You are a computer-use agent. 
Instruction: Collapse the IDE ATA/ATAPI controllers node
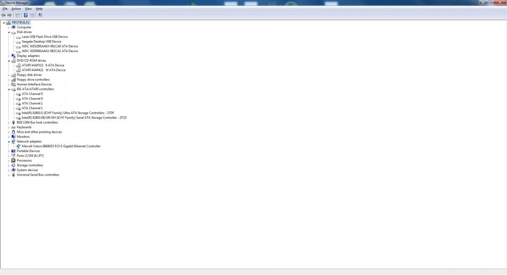8,89
